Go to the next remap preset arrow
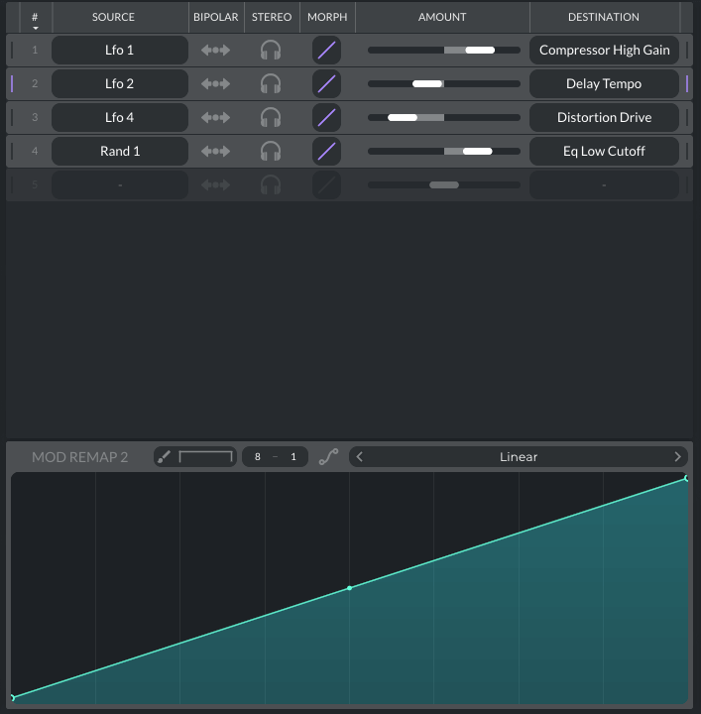 pyautogui.click(x=678, y=457)
